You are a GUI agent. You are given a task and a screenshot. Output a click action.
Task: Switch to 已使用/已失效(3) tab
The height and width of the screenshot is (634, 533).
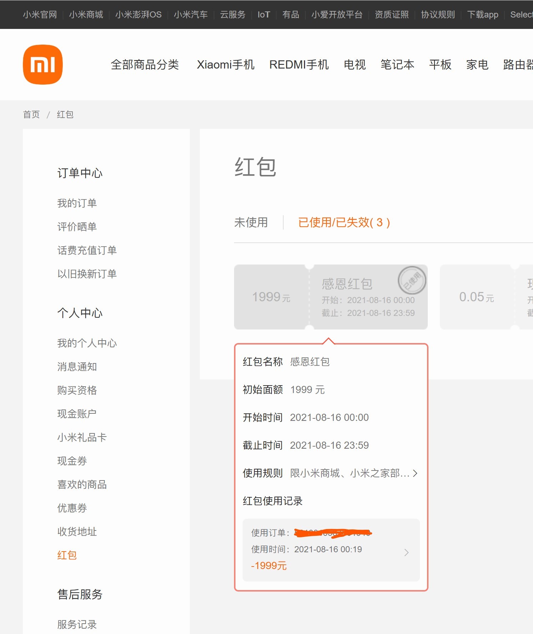[x=344, y=222]
